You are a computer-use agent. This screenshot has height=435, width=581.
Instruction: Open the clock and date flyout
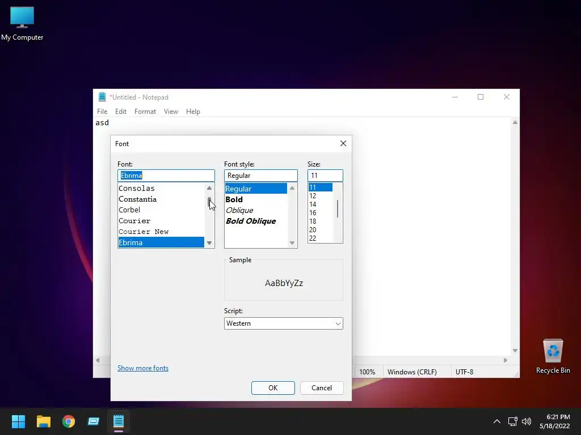[x=555, y=421]
